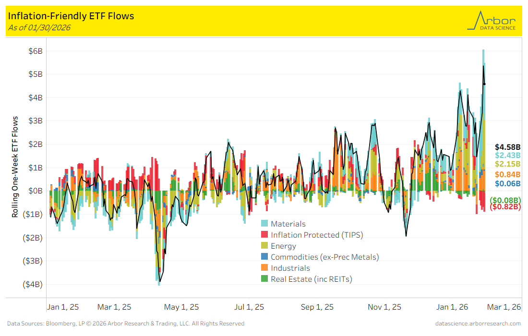Click the $2.43B Materials value label
528x336 pixels.
pos(507,156)
